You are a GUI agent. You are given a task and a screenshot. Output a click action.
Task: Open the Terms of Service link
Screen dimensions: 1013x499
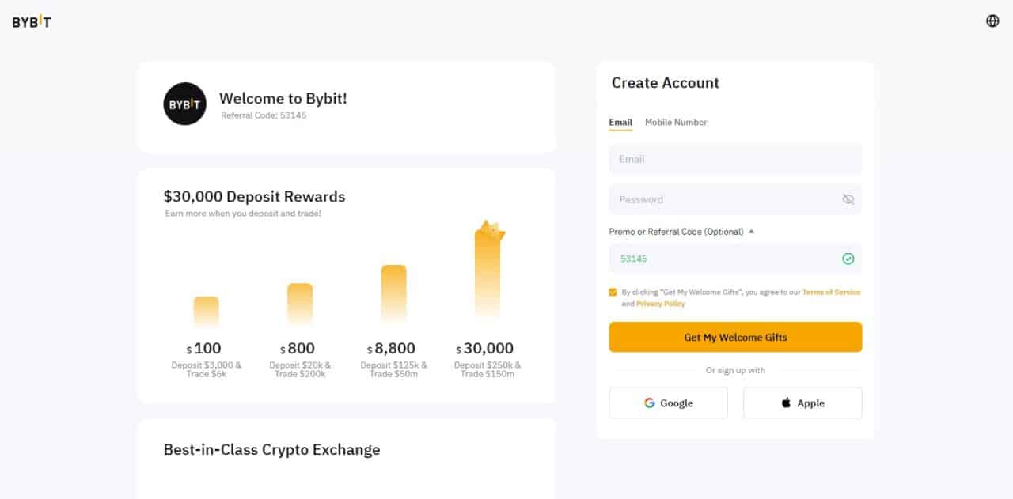(831, 292)
